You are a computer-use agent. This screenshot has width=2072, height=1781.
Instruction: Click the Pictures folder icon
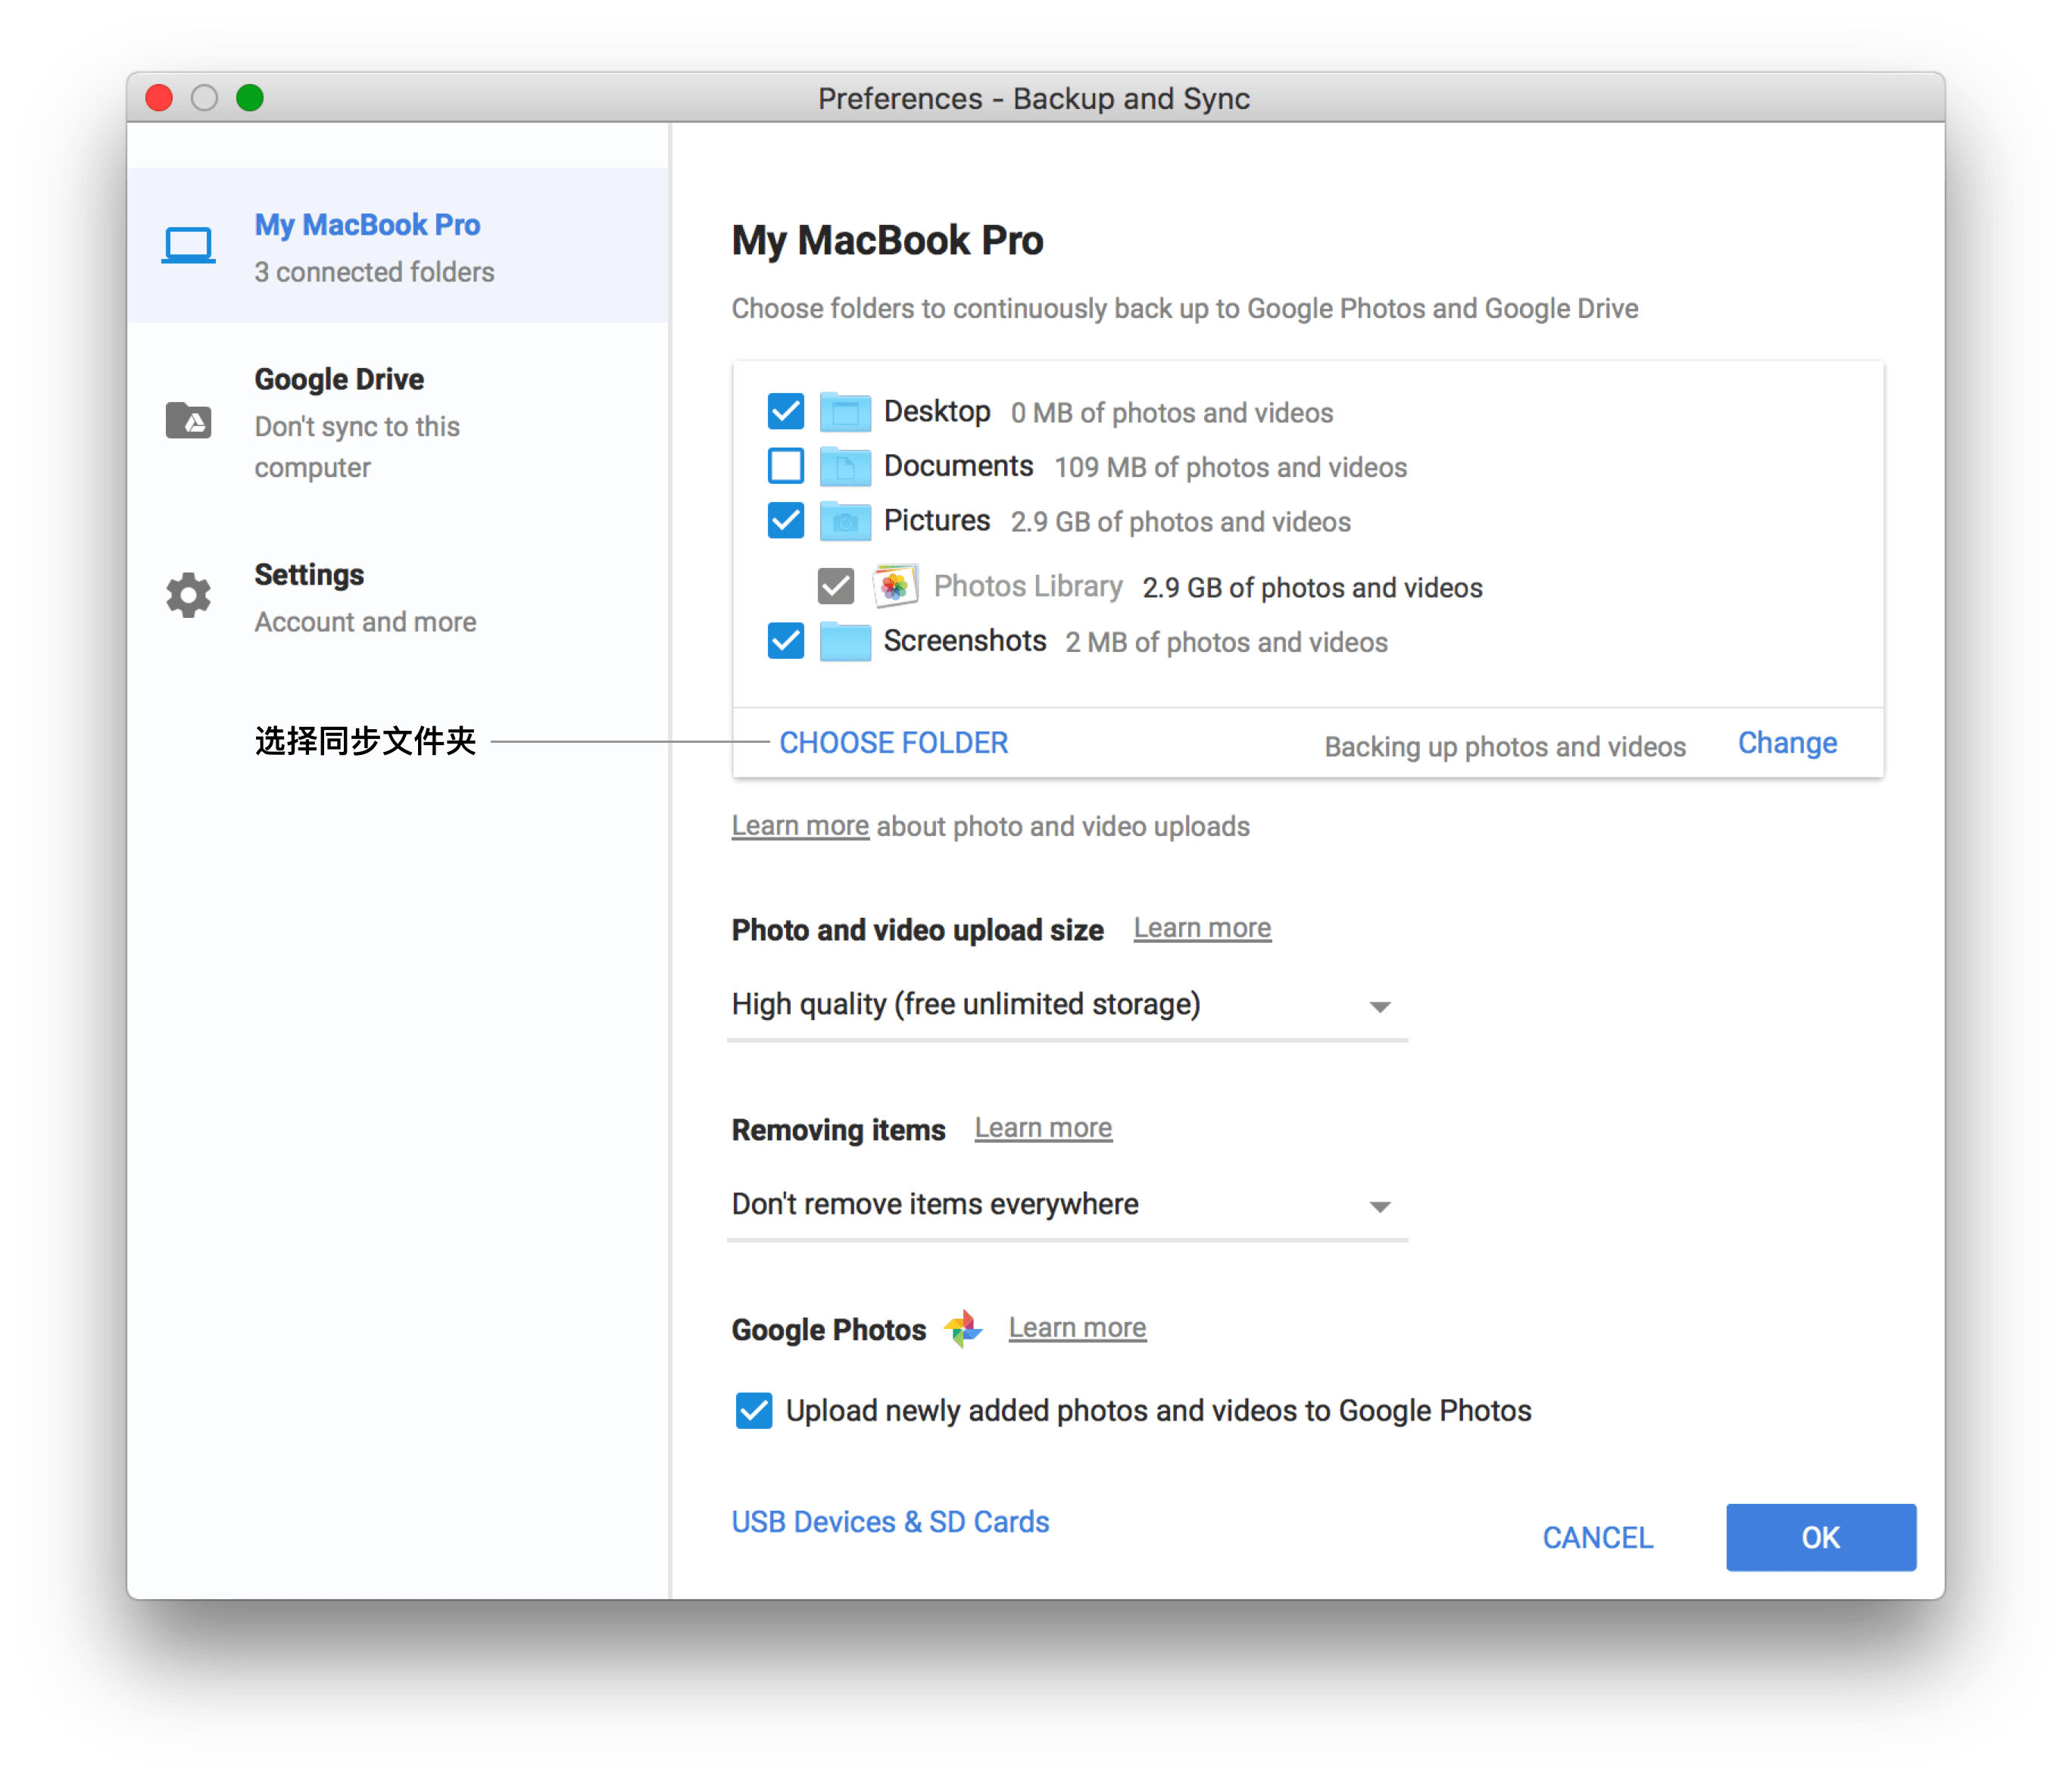[845, 520]
